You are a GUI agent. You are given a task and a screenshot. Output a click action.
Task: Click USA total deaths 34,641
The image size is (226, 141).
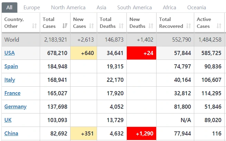[115, 53]
